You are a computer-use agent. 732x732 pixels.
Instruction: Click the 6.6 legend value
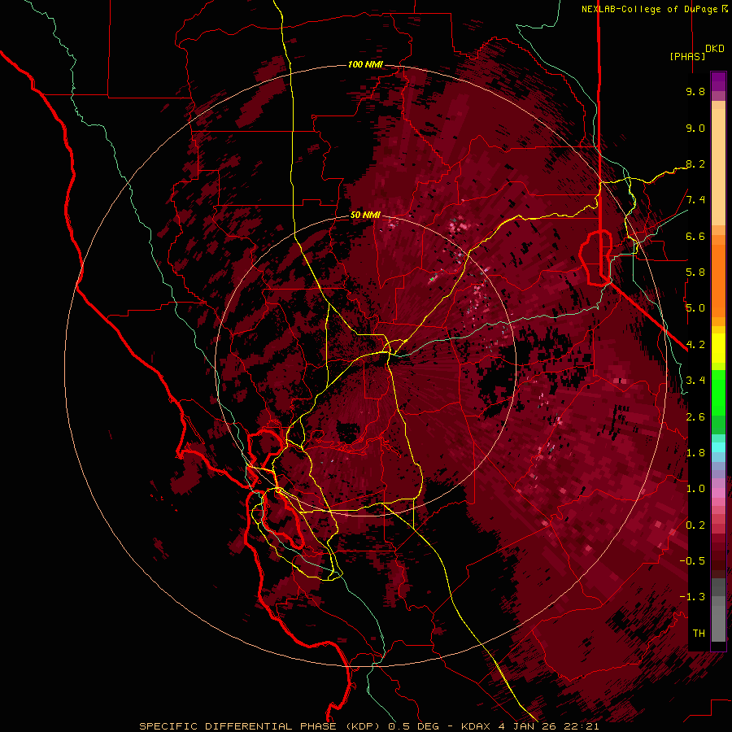(x=695, y=237)
